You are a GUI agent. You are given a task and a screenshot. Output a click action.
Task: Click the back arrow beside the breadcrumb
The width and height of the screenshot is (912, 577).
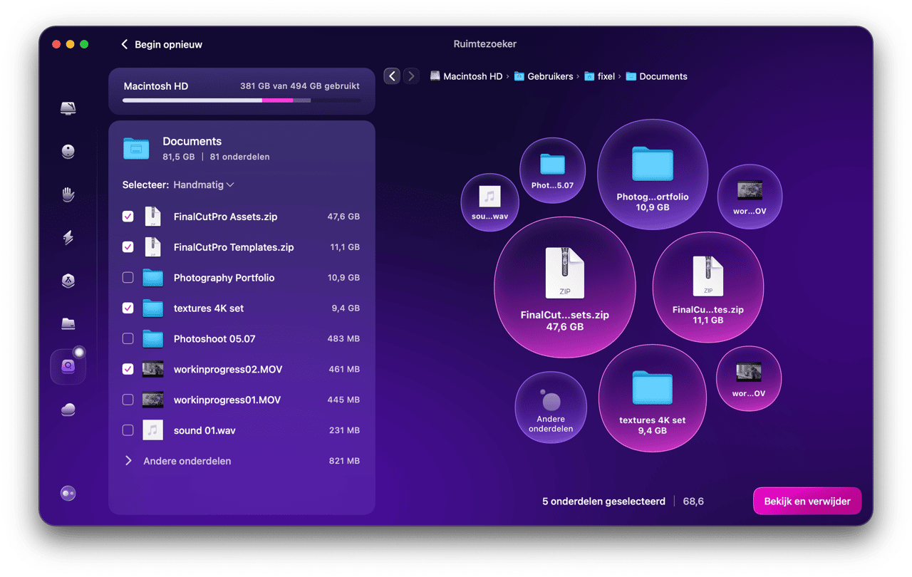click(x=392, y=76)
